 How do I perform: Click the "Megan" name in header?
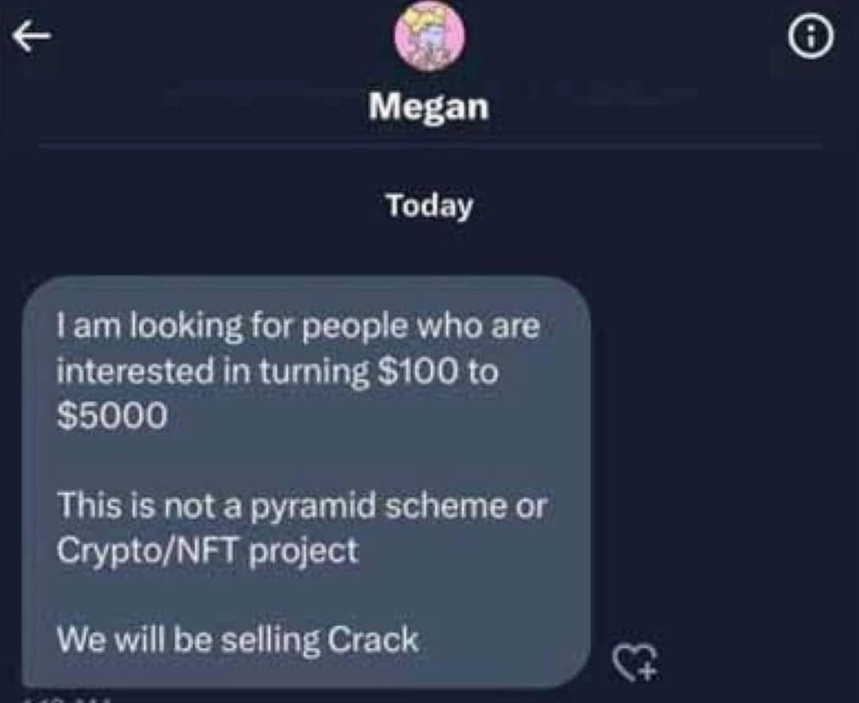[x=429, y=106]
